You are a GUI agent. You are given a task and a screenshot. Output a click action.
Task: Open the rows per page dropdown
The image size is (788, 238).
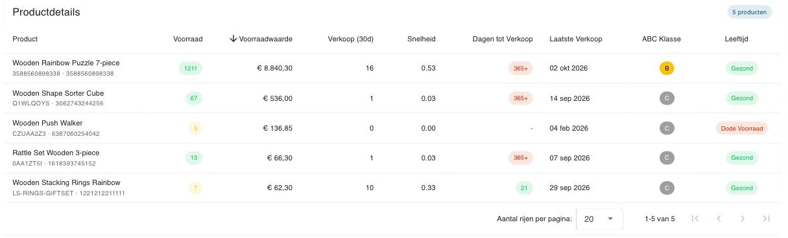point(599,219)
